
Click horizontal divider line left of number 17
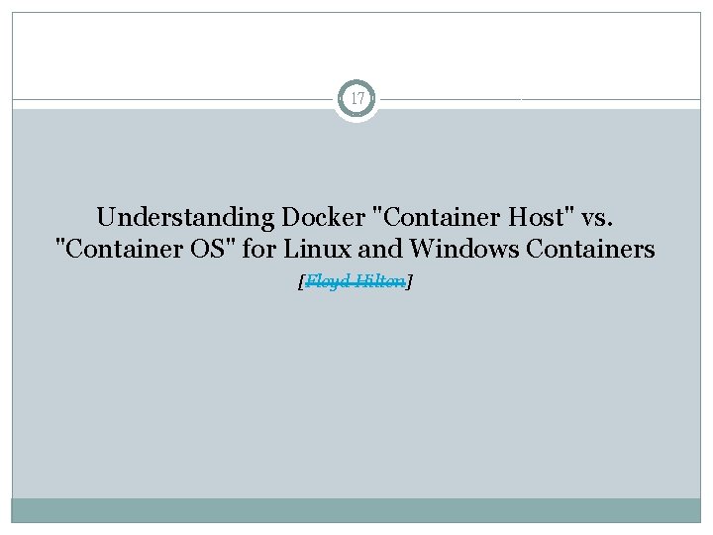point(168,99)
